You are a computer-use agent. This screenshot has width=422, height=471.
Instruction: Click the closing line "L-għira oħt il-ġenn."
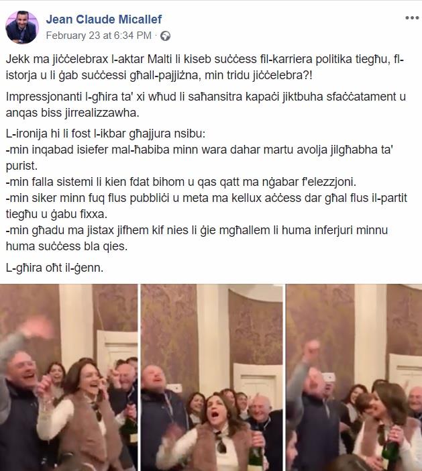(54, 268)
